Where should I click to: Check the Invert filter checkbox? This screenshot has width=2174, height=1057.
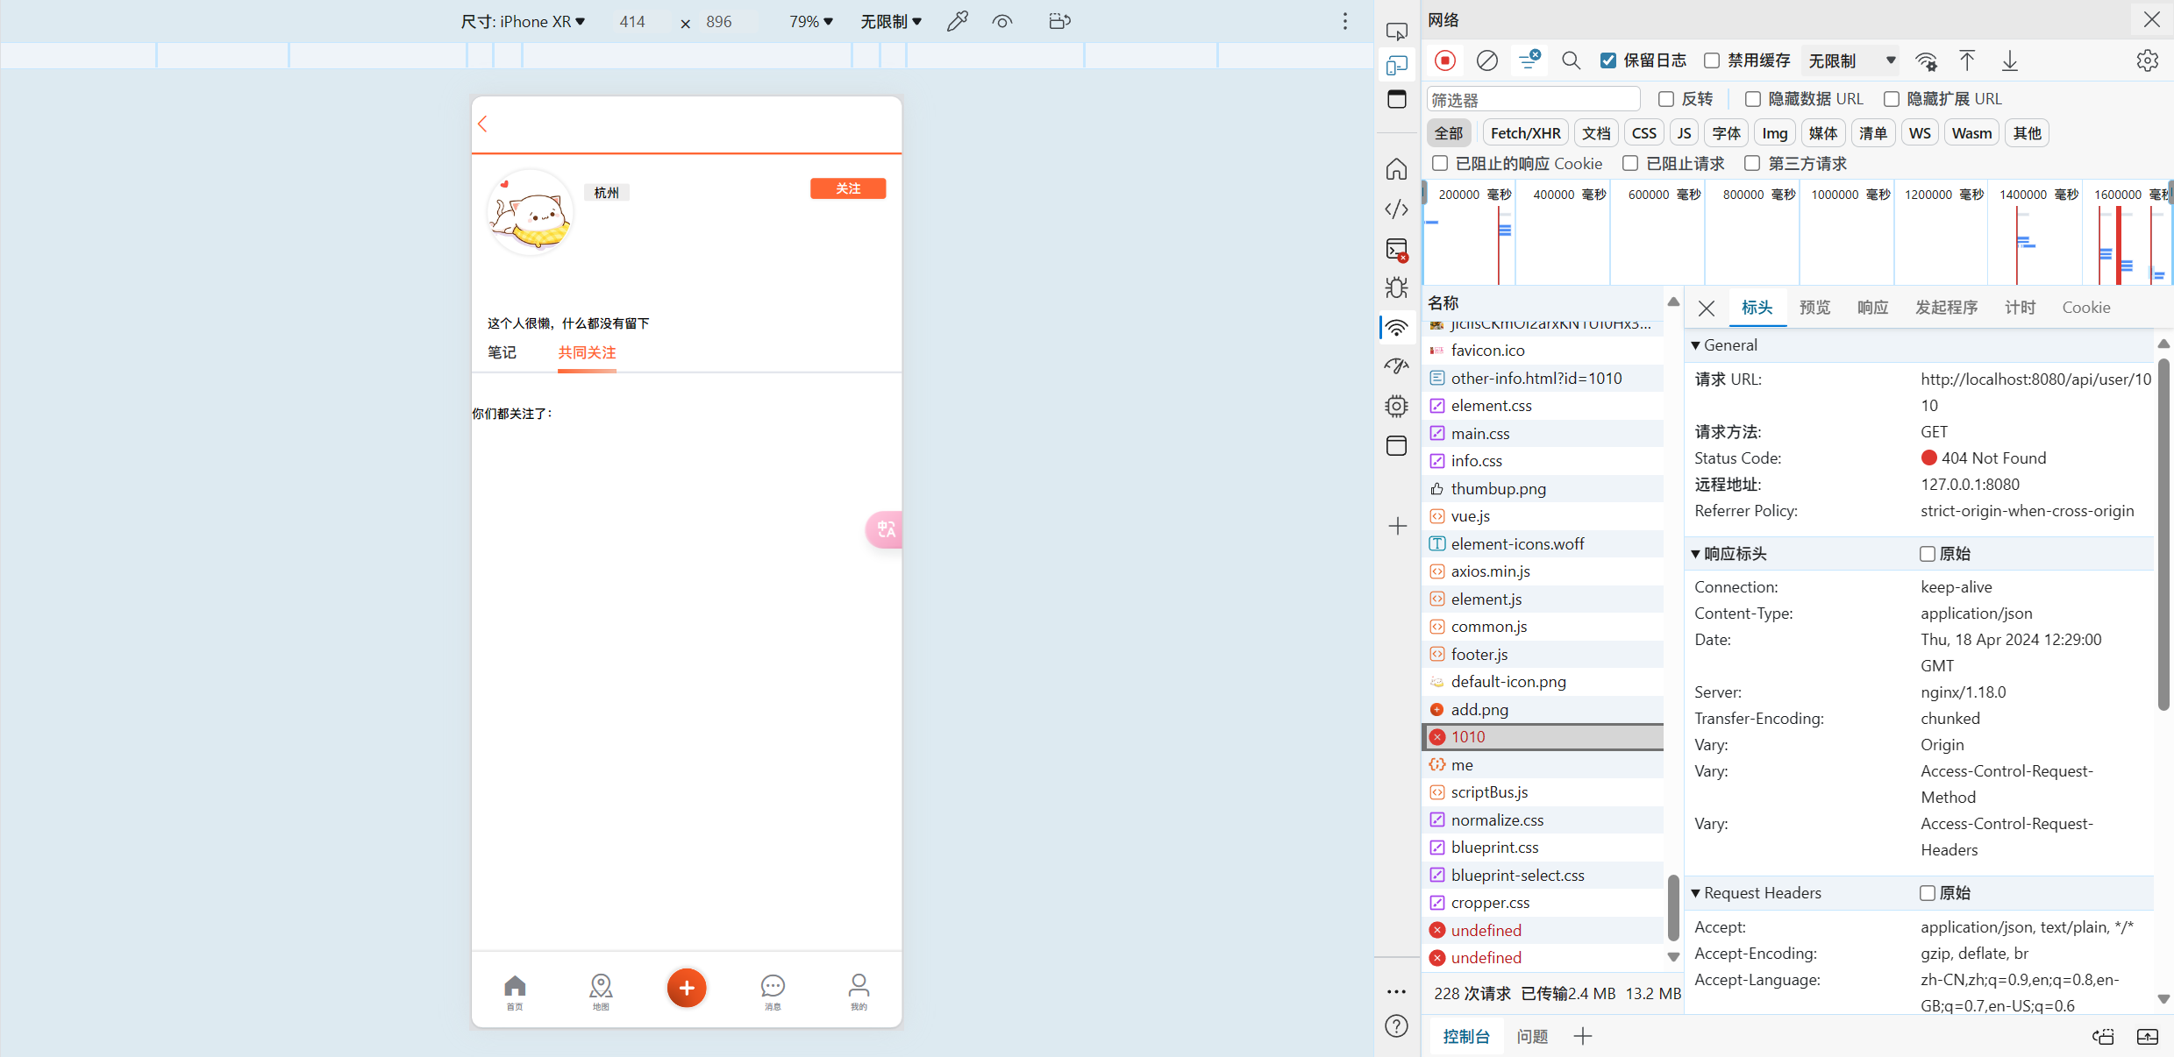[x=1666, y=99]
